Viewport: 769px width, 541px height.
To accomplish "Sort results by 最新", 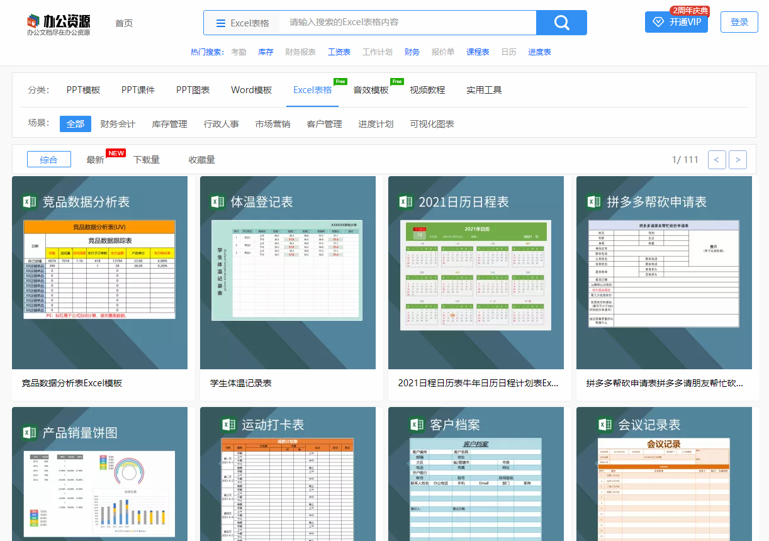I will (95, 160).
